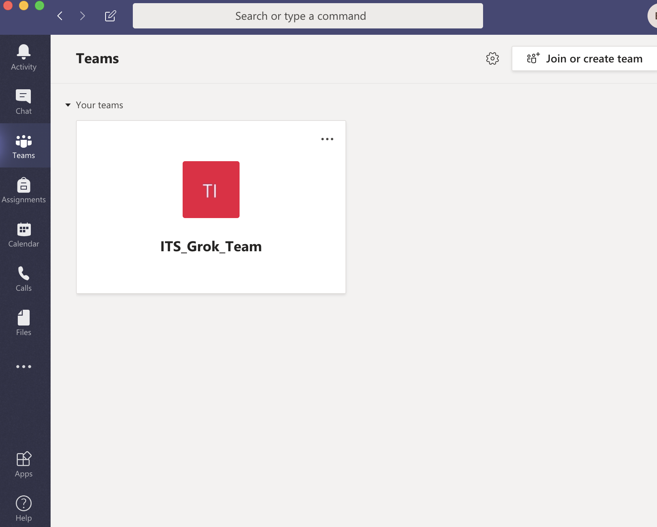Open the ITS_Grok_Team card avatar

[211, 190]
